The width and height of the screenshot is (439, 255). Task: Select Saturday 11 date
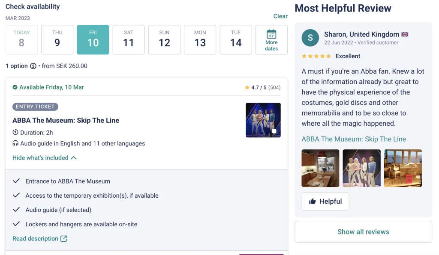pos(129,40)
